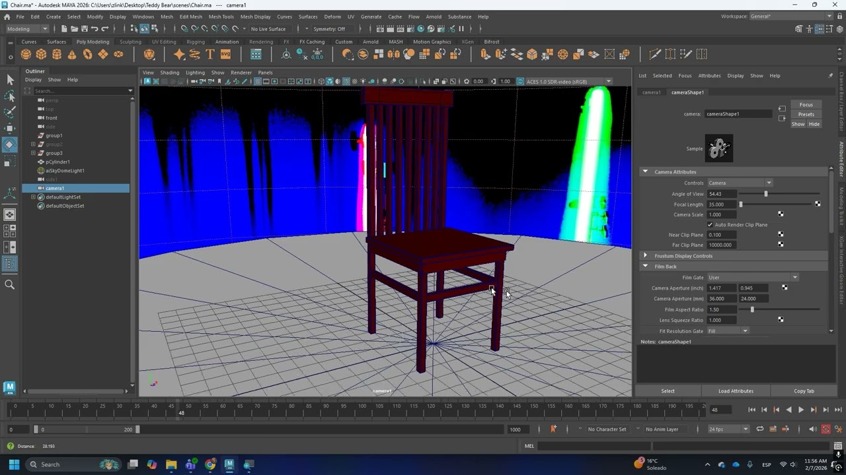Click the Focus button in Attribute Editor
This screenshot has width=846, height=475.
coord(806,105)
